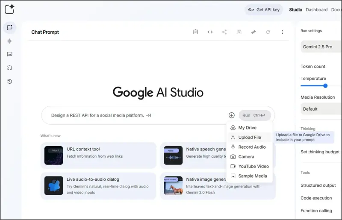
Task: Open the three-dot more options menu
Action: click(x=283, y=32)
